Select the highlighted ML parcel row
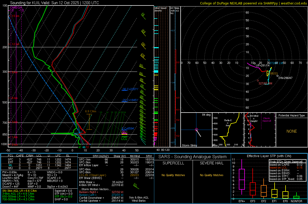308x204 pixels. click(x=39, y=165)
